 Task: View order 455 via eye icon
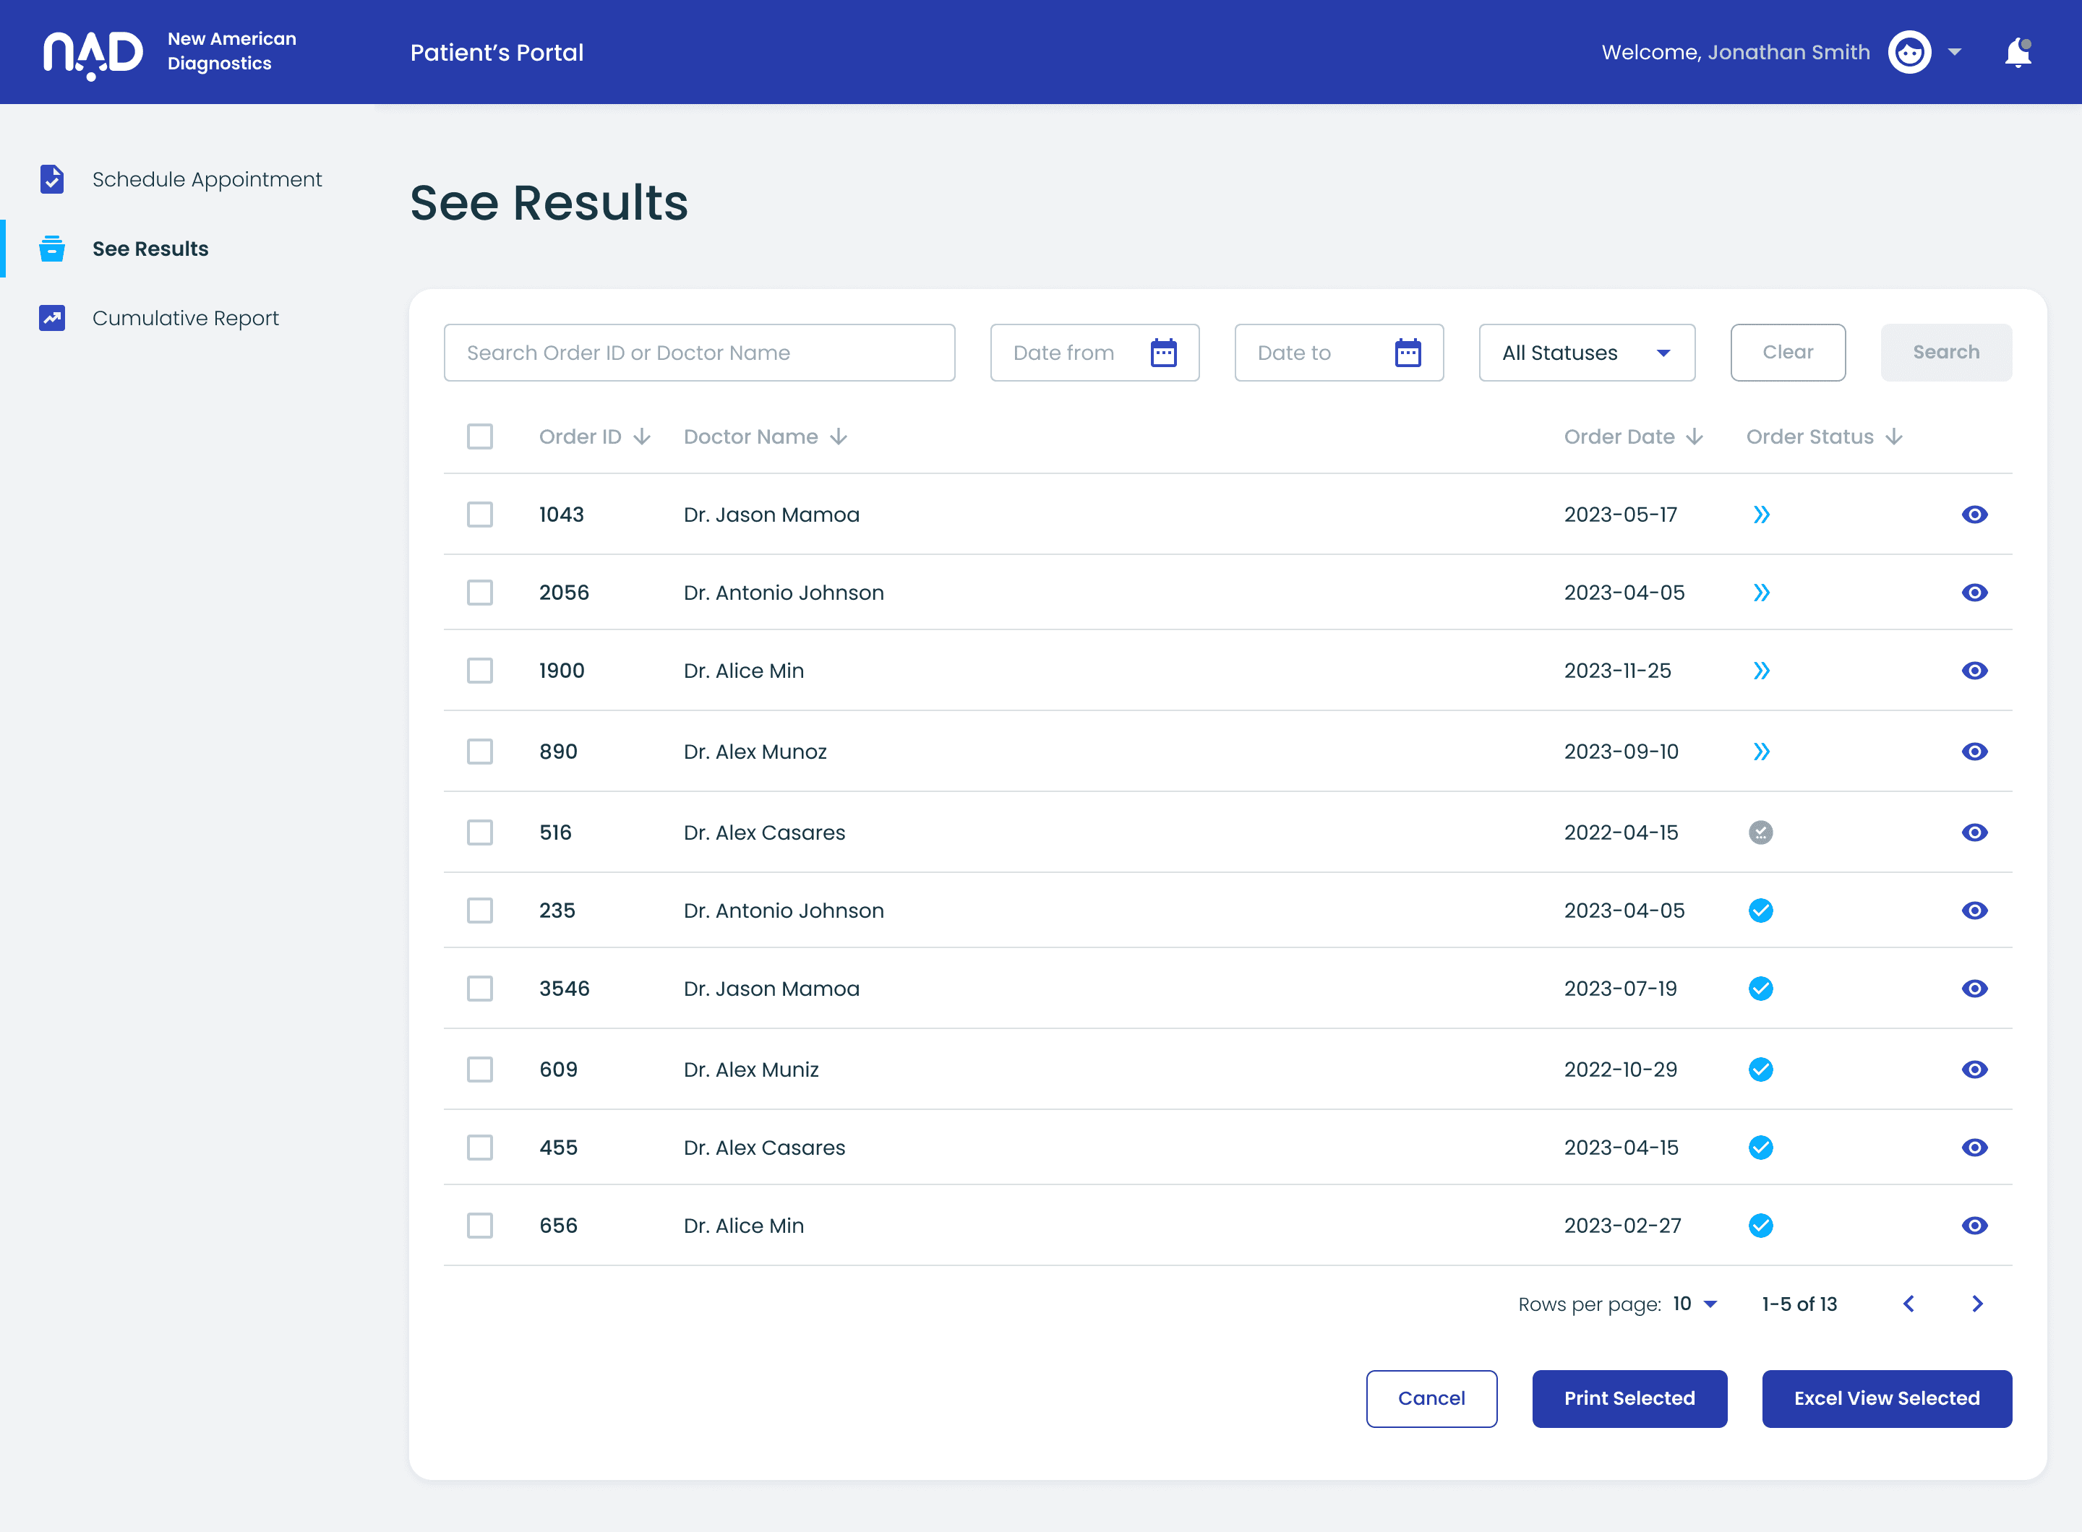(x=1974, y=1147)
